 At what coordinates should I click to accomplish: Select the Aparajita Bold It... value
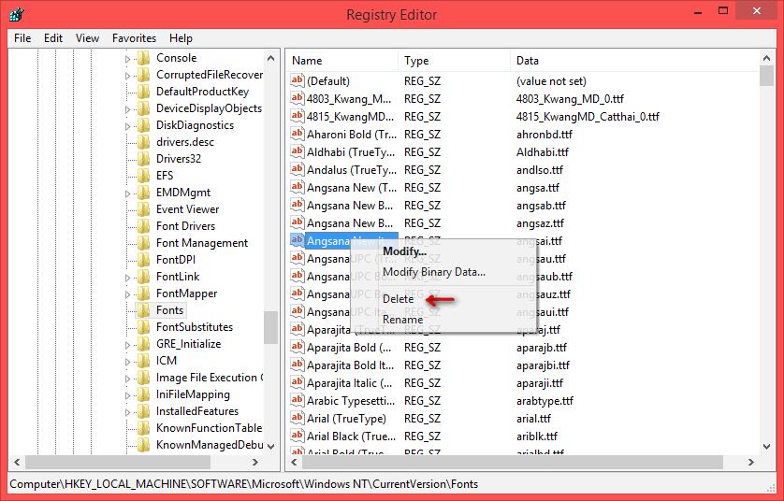click(350, 365)
